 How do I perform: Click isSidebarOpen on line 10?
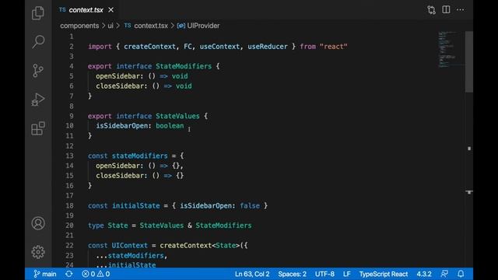122,126
